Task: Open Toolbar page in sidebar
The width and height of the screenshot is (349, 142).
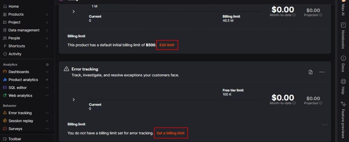Action: 15,139
